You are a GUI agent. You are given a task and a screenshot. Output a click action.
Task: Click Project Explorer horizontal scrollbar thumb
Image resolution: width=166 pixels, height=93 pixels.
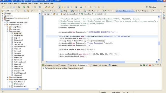tap(16, 89)
